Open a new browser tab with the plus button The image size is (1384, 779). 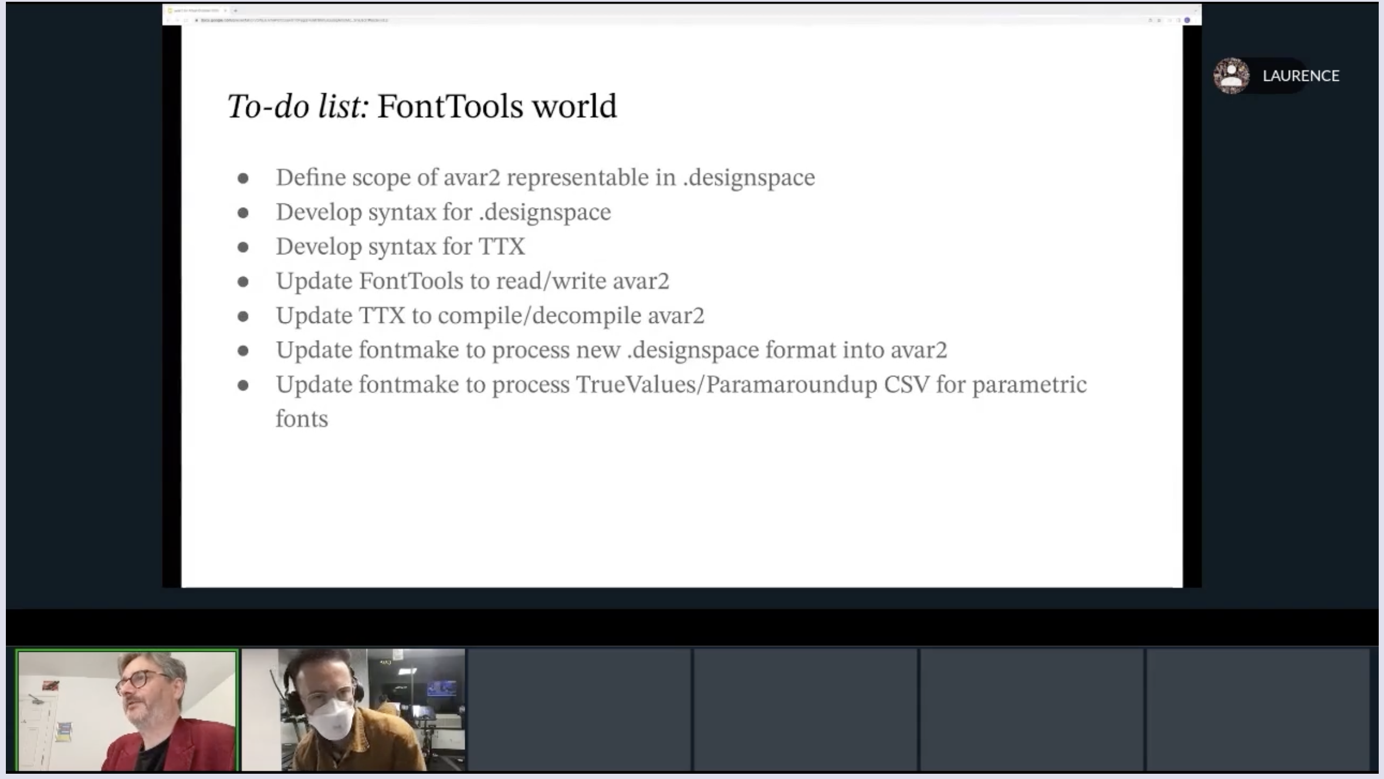point(235,10)
